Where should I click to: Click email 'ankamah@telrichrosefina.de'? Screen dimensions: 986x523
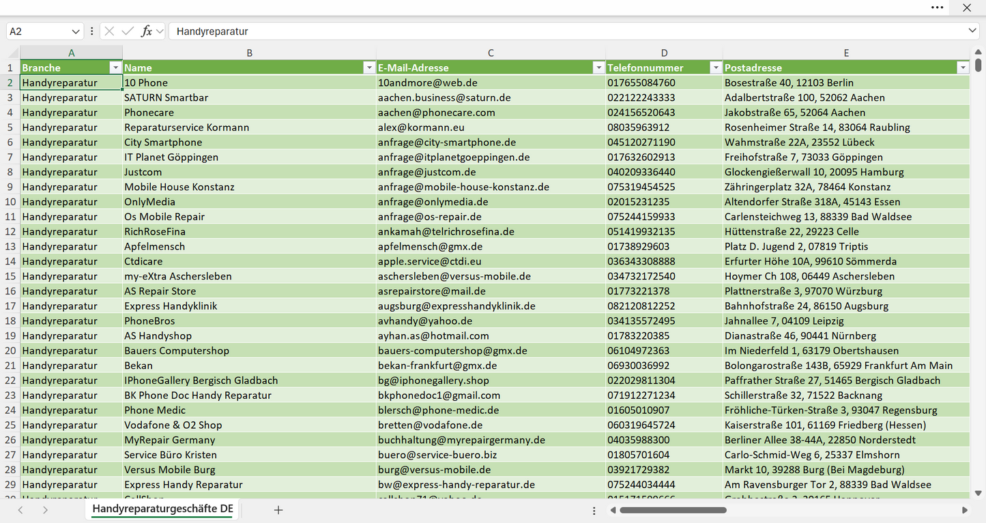tap(446, 232)
